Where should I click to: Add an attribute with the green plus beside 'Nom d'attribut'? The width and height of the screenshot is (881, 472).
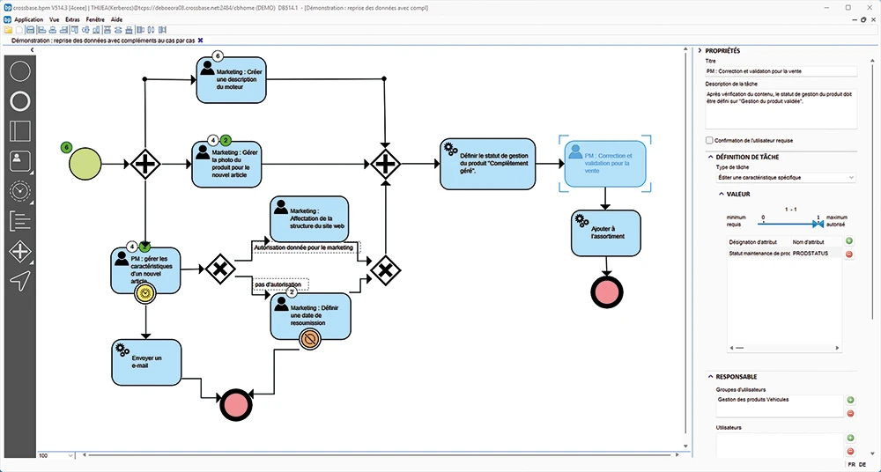click(x=849, y=241)
